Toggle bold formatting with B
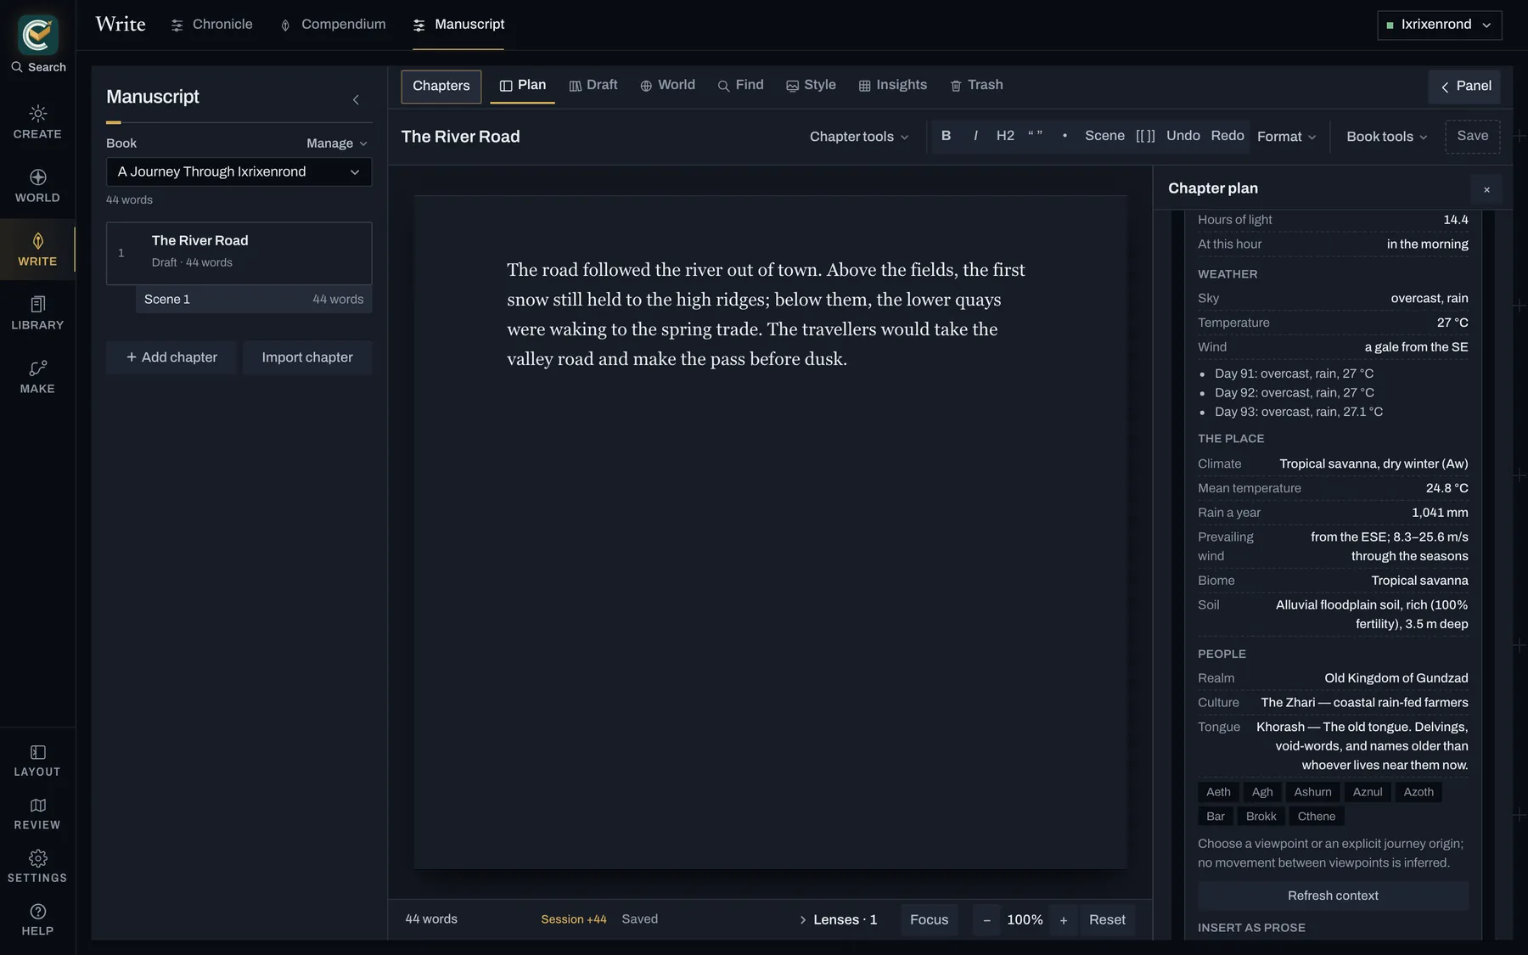The height and width of the screenshot is (955, 1528). tap(946, 136)
